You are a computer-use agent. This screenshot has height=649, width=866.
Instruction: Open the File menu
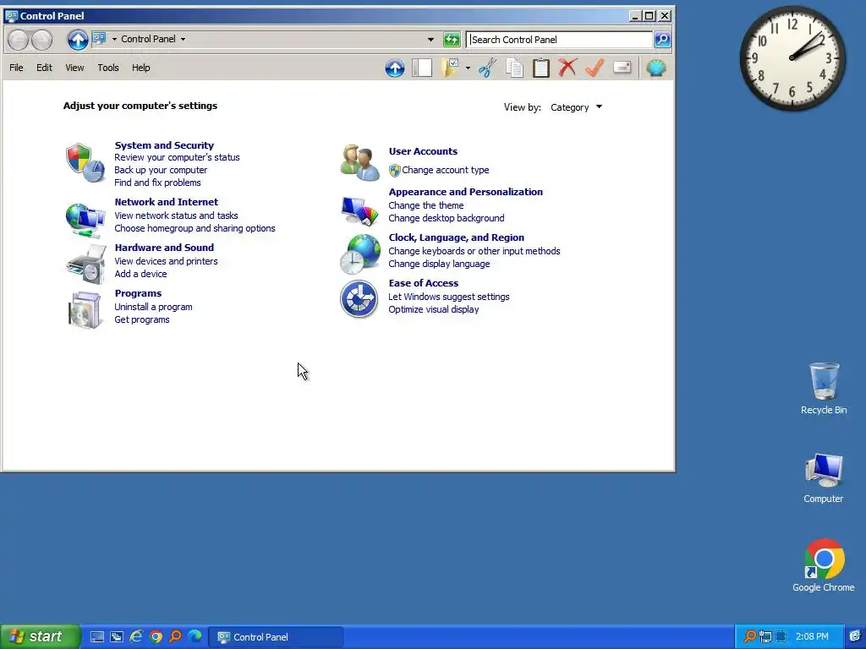pyautogui.click(x=17, y=68)
